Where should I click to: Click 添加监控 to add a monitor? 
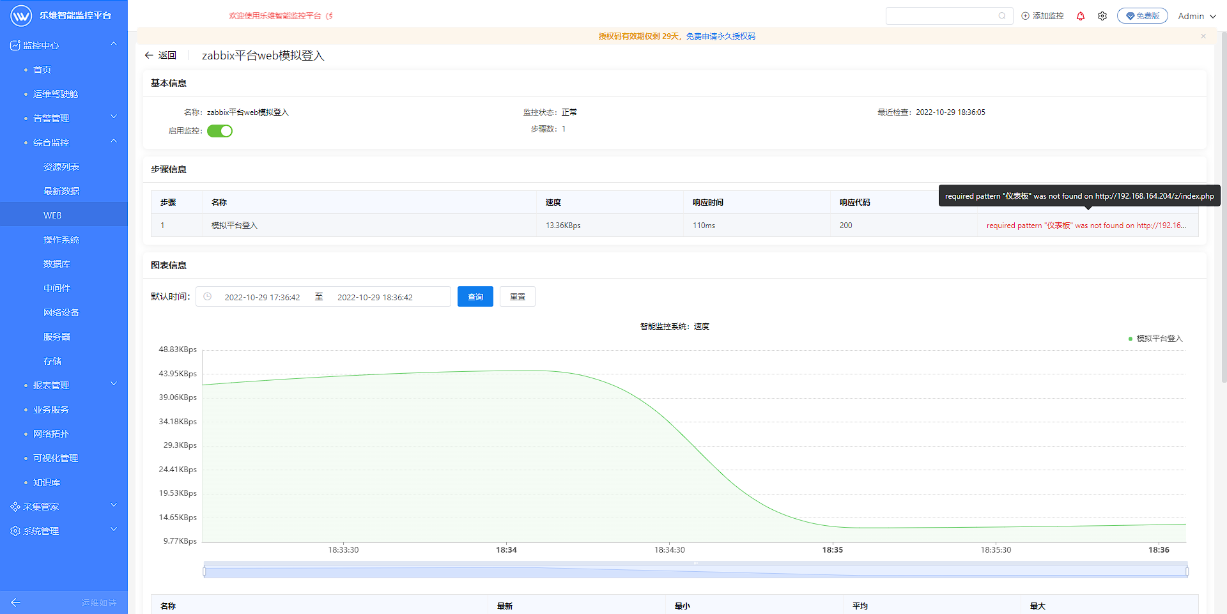1042,16
